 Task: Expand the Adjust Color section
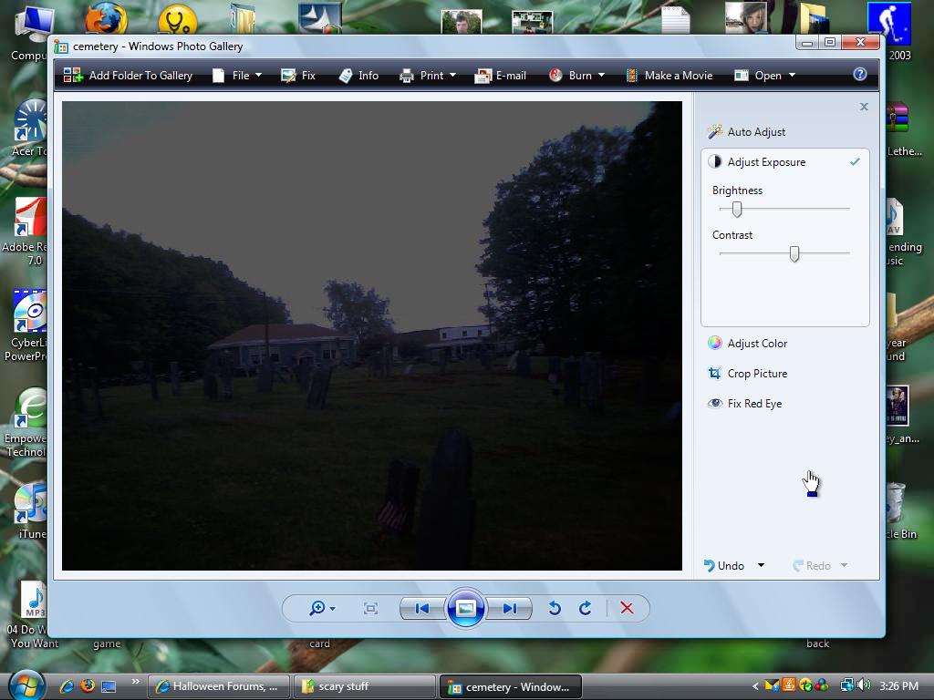[x=757, y=344]
